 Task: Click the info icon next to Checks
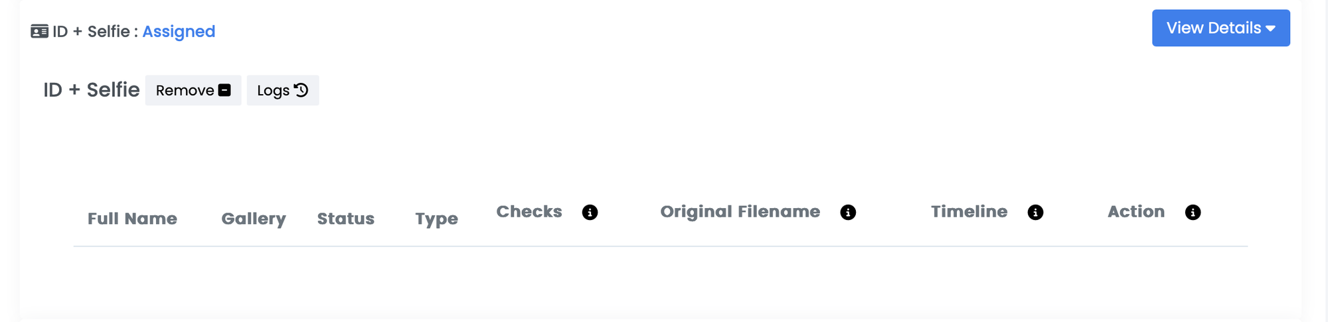pyautogui.click(x=590, y=212)
